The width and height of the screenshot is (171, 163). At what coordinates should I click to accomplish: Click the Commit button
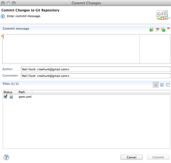158,157
